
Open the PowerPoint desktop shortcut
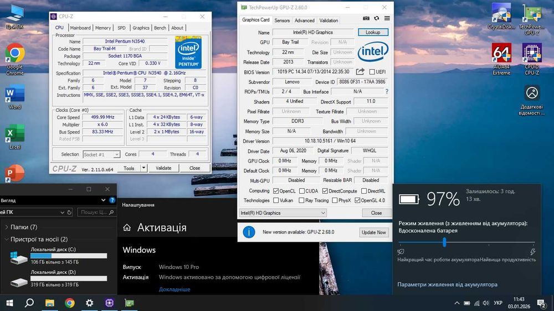click(15, 174)
